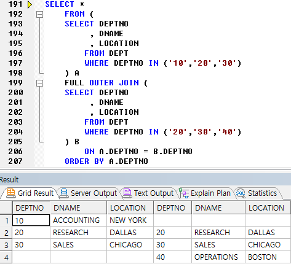291x264 pixels.
Task: Collapse the code block at line 199
Action: click(x=39, y=83)
